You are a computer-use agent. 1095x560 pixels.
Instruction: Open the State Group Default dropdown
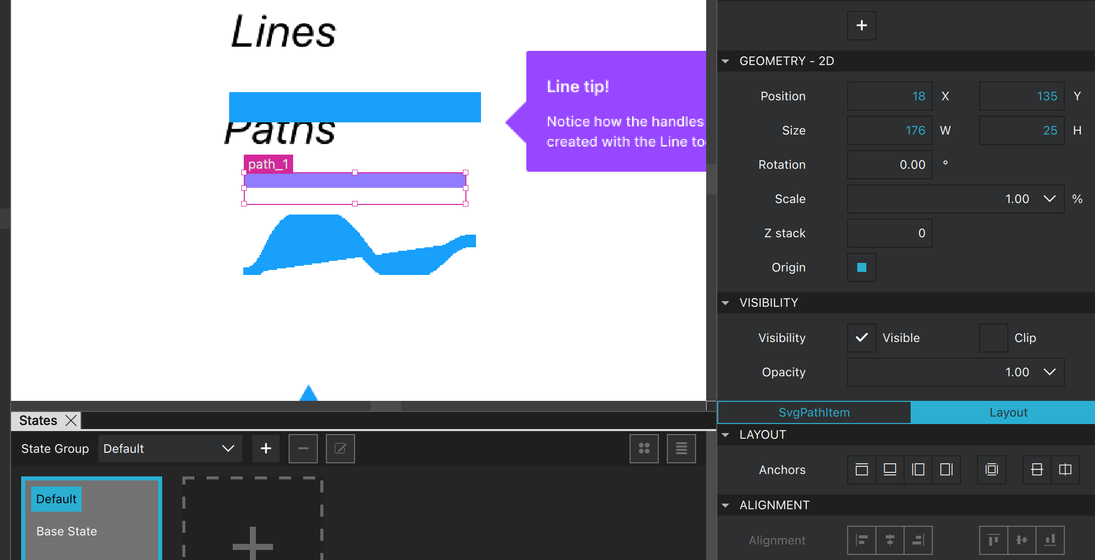tap(170, 448)
